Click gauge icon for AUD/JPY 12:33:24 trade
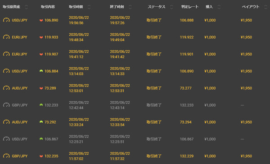The width and height of the screenshot is (270, 164). point(6,122)
